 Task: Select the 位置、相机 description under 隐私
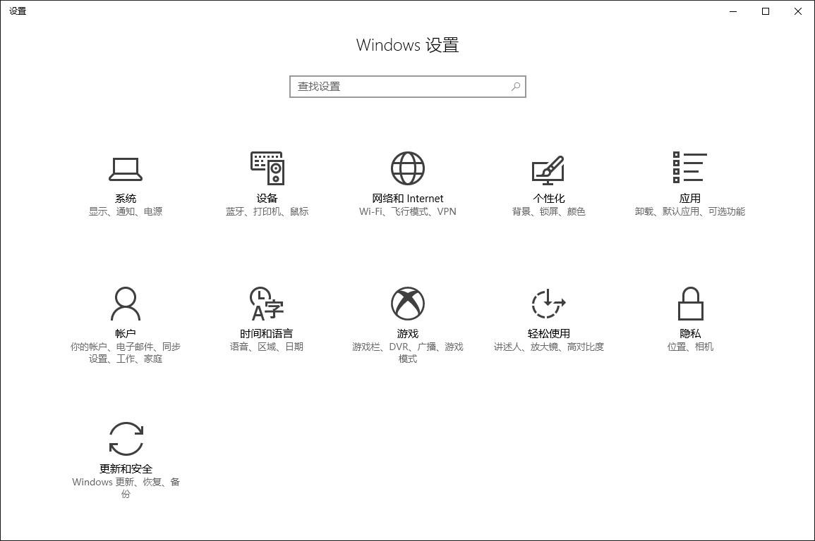click(x=690, y=347)
